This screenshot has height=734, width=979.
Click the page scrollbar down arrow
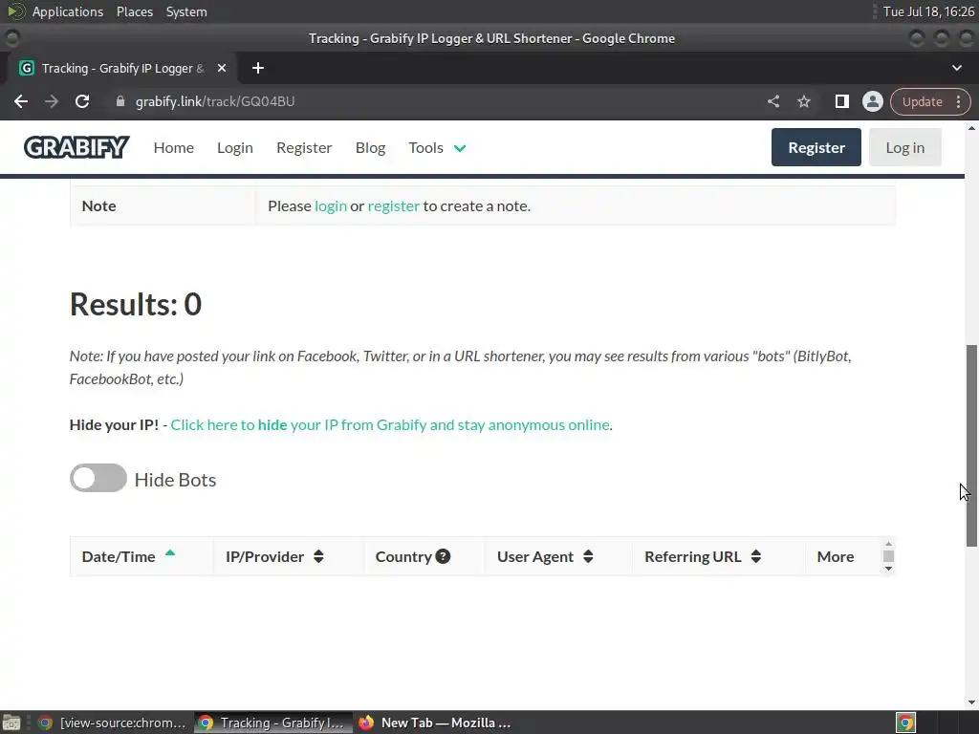point(971,702)
